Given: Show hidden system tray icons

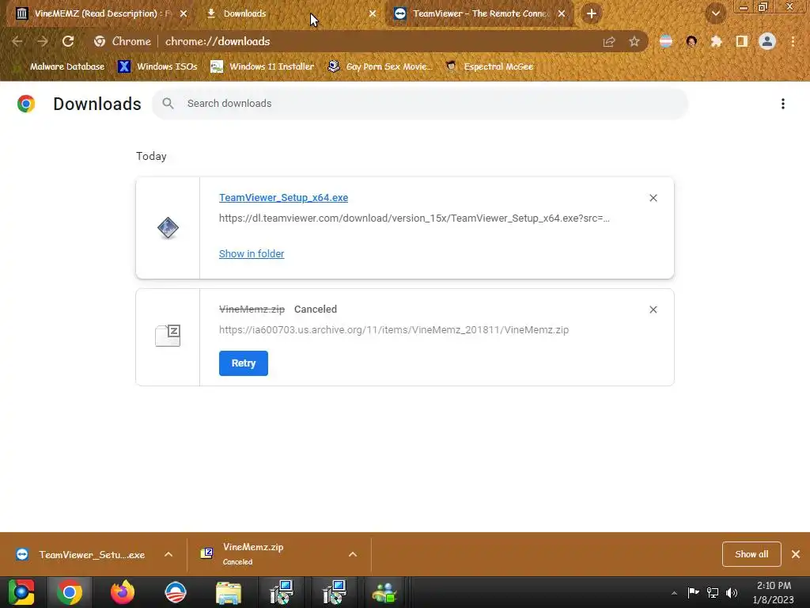Looking at the screenshot, I should (x=674, y=593).
